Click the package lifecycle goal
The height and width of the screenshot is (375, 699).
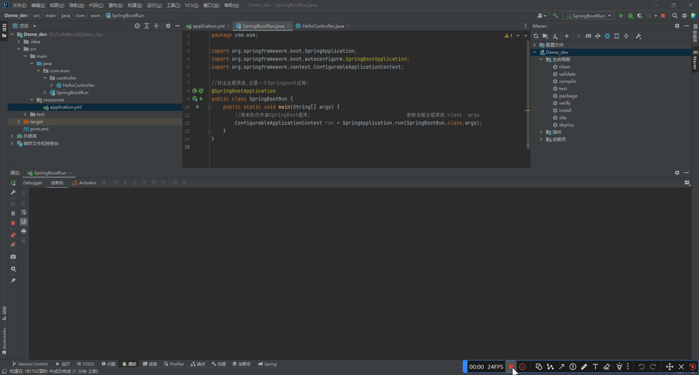click(x=568, y=96)
